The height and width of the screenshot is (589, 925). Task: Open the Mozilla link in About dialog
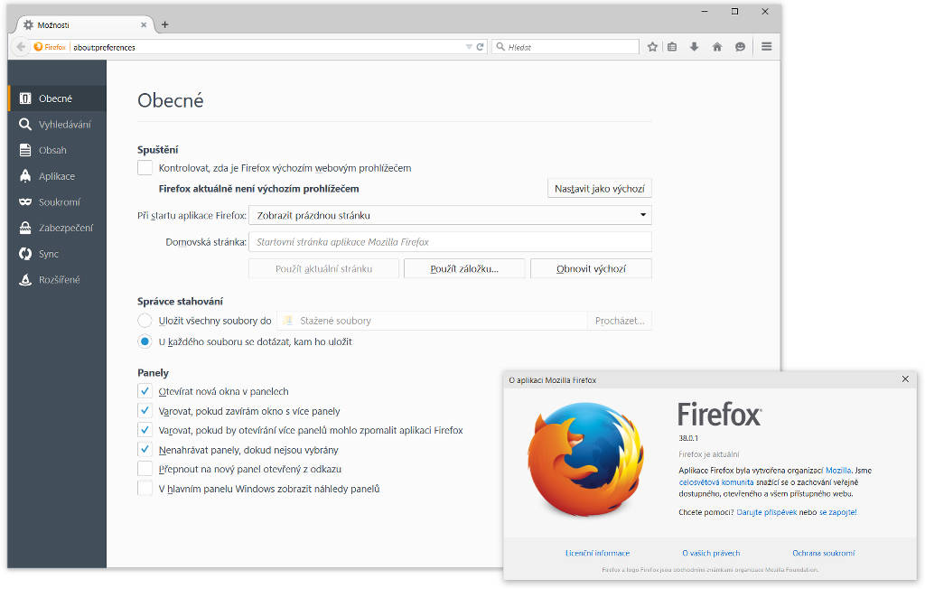[x=837, y=471]
